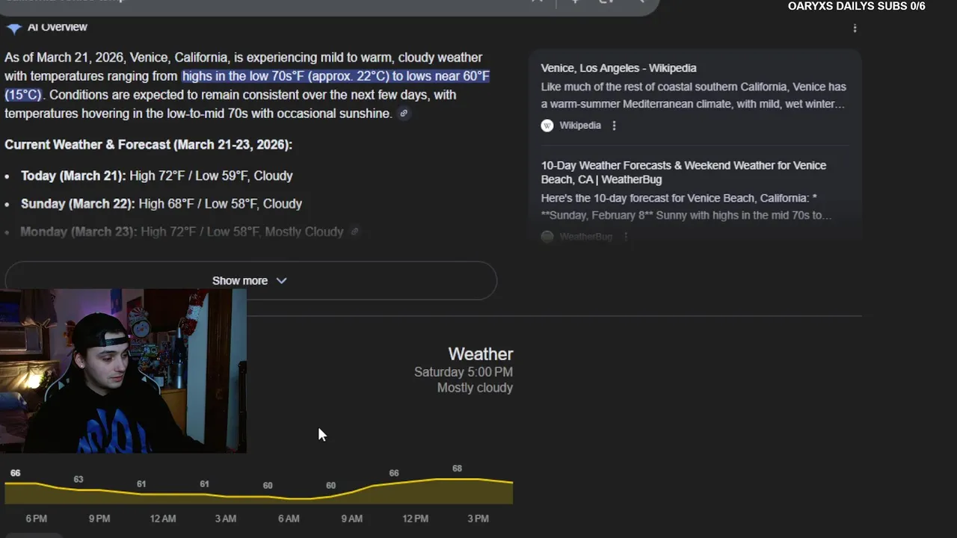Open the 'Venice, Los Angeles - Wikipedia' link
Viewport: 957px width, 538px height.
tap(618, 68)
